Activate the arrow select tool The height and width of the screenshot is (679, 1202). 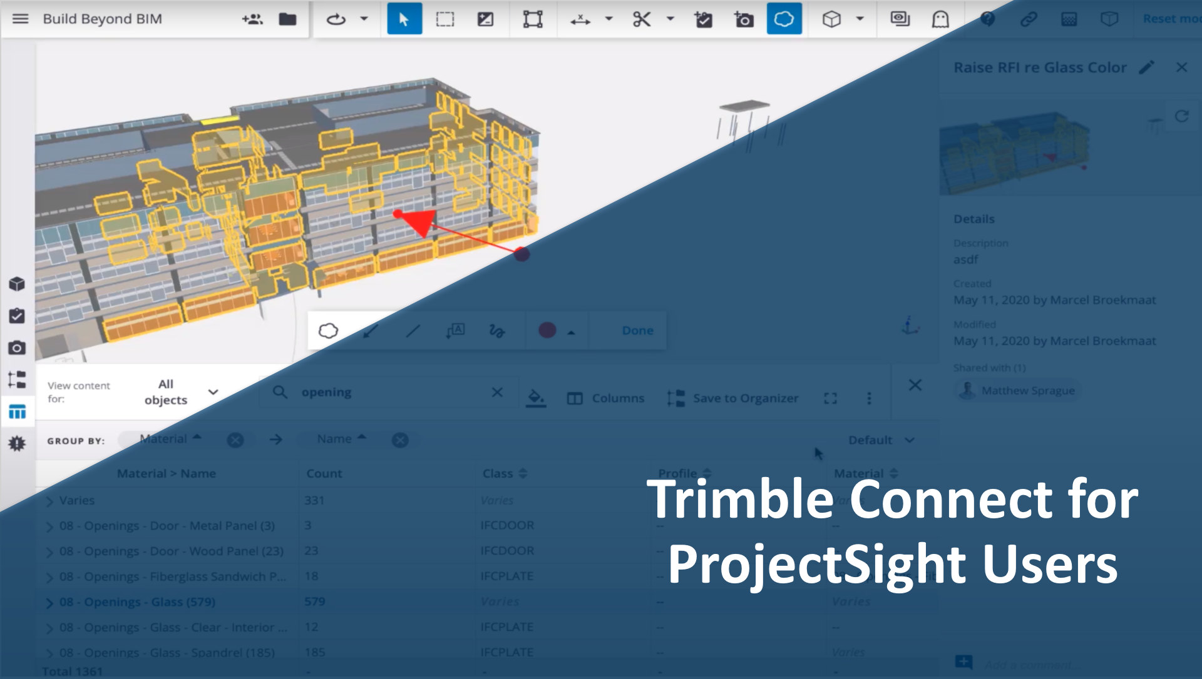(x=404, y=19)
